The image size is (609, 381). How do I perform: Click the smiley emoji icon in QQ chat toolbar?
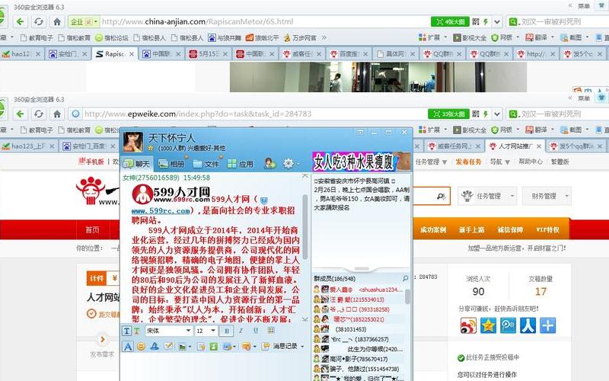[141, 346]
